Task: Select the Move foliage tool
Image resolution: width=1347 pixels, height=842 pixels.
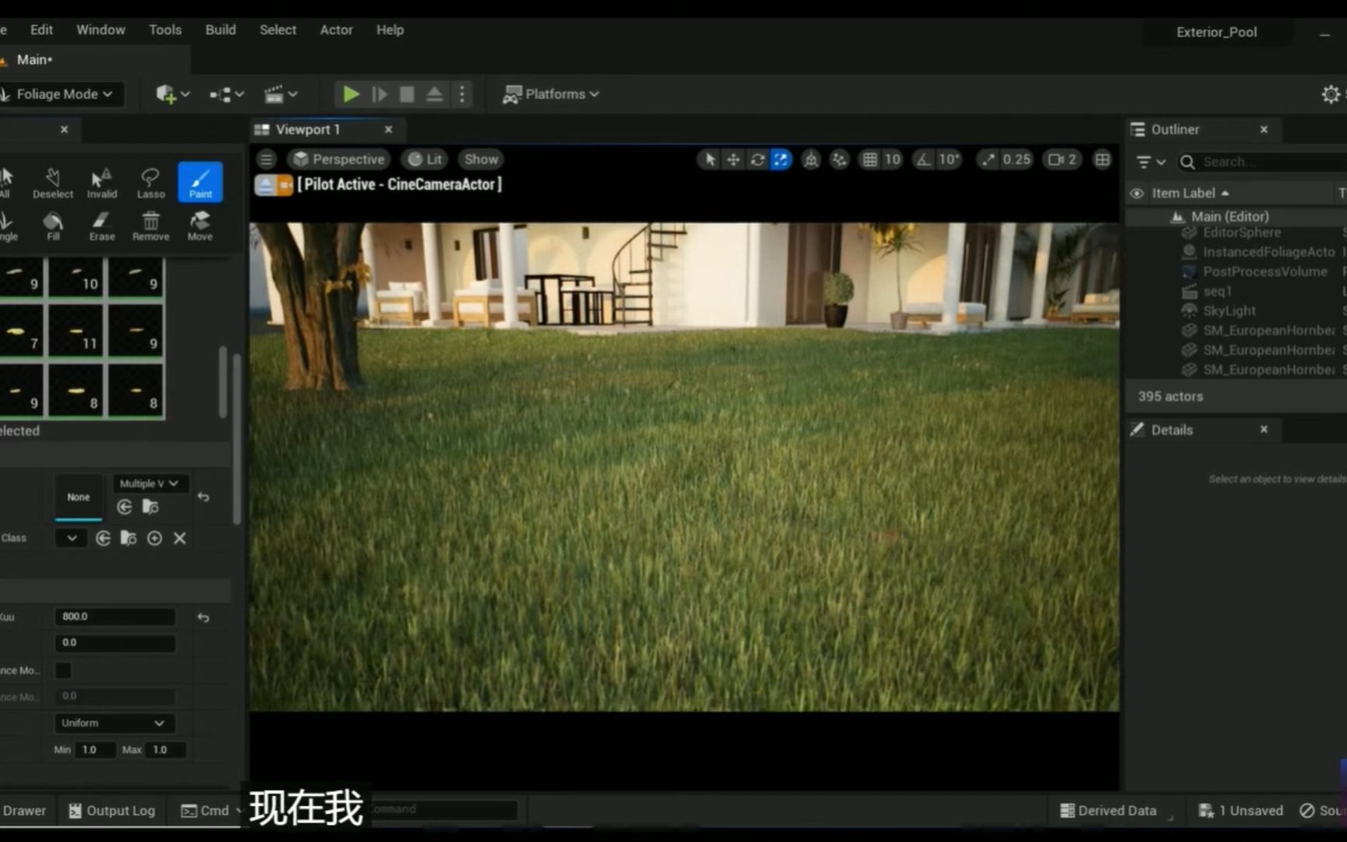Action: [200, 225]
